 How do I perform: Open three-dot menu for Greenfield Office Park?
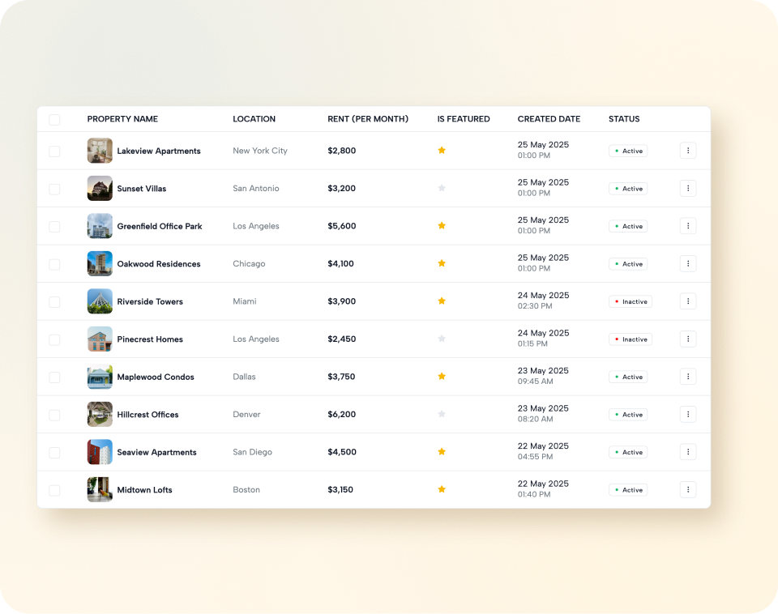coord(687,226)
